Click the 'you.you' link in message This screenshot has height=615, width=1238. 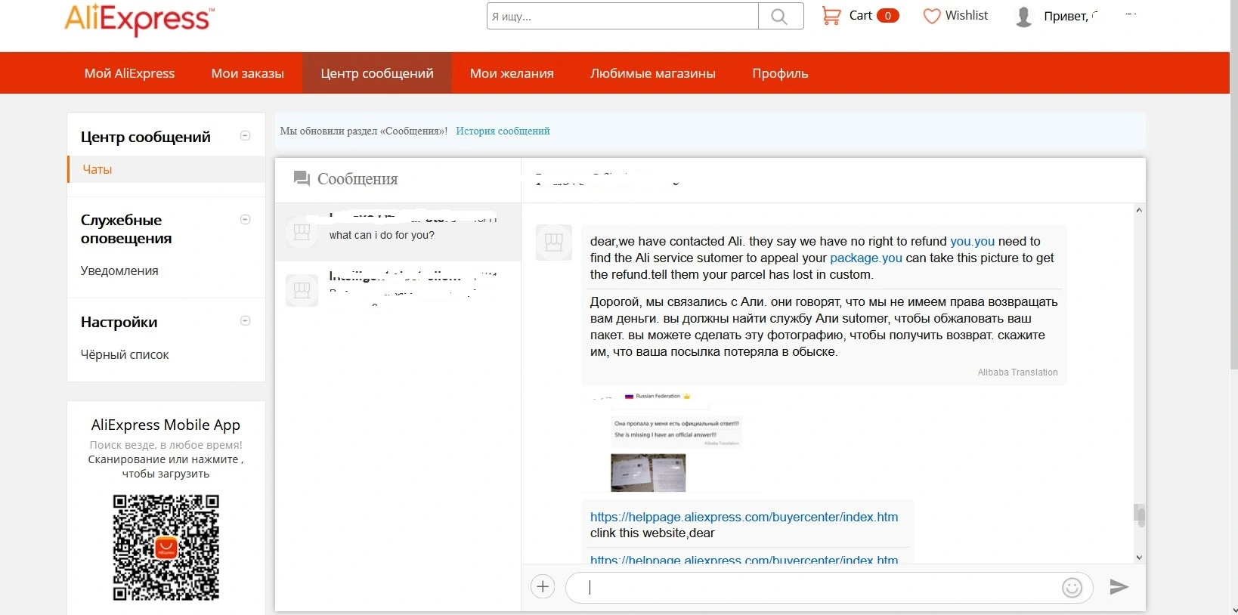click(x=973, y=241)
